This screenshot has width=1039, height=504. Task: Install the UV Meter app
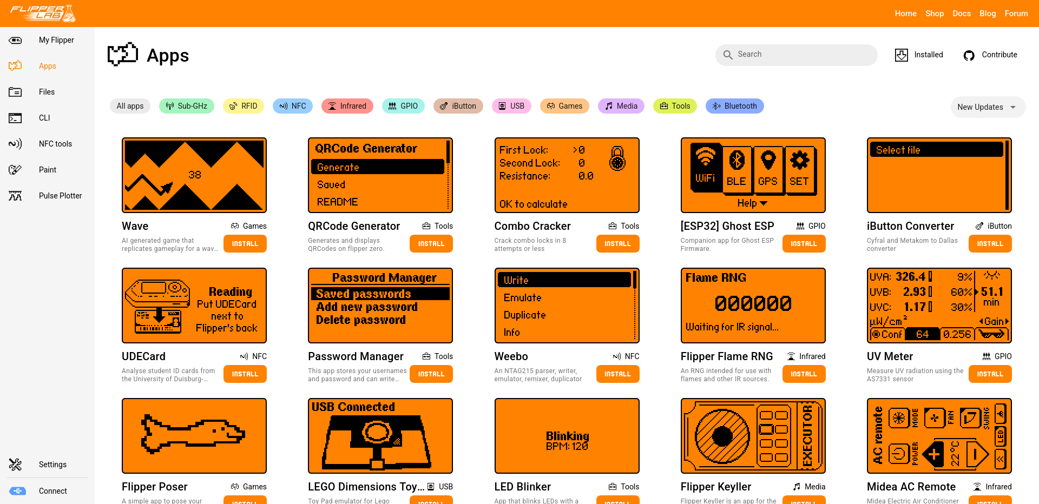pyautogui.click(x=990, y=374)
